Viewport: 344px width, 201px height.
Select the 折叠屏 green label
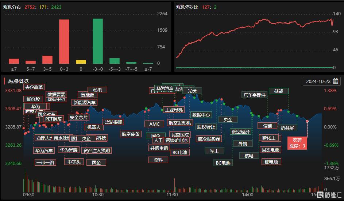click(287, 128)
